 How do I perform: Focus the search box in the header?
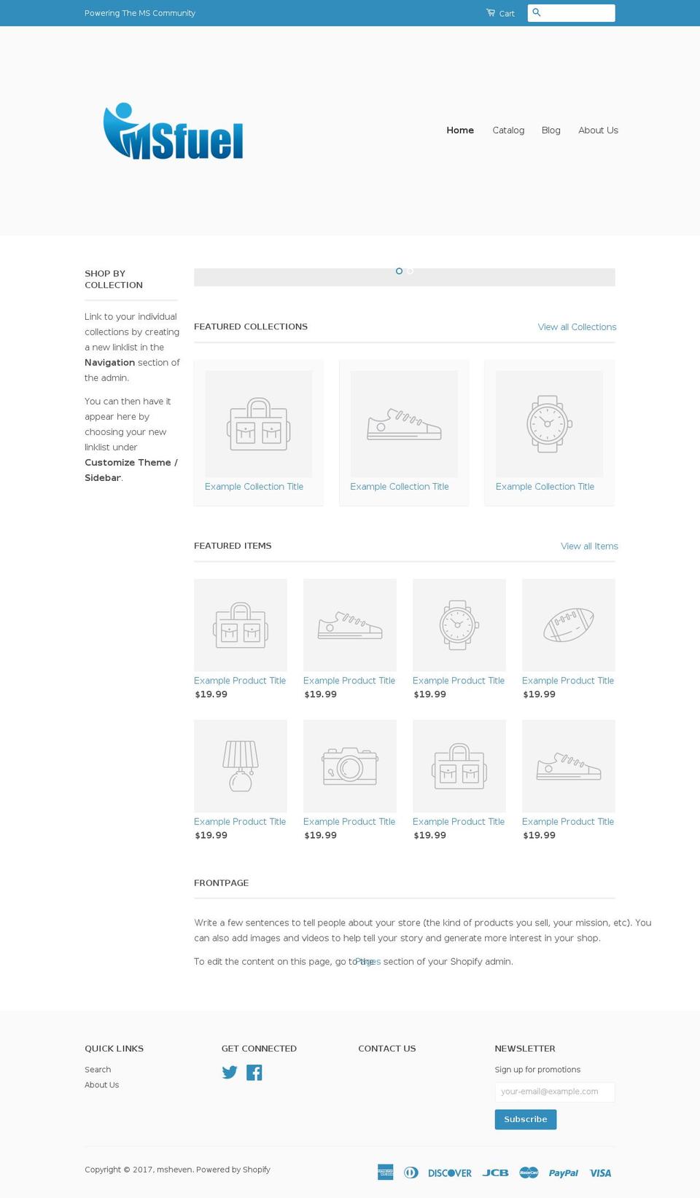571,13
